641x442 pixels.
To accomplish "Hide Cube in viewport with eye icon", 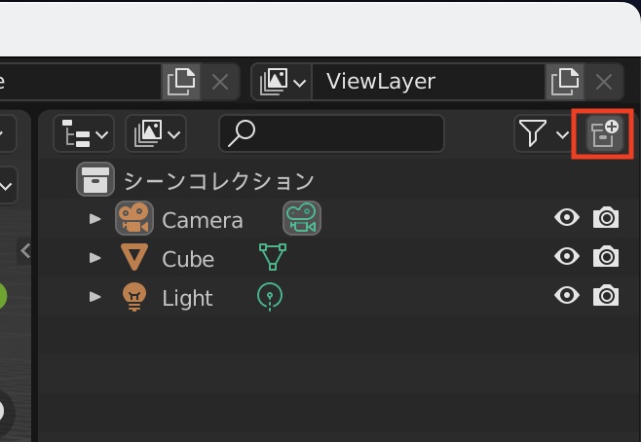I will [x=566, y=257].
